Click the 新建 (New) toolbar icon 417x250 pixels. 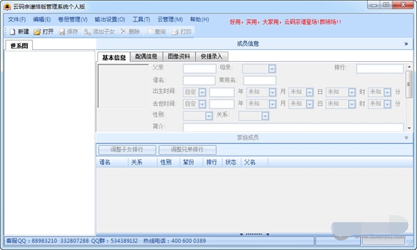[x=13, y=32]
